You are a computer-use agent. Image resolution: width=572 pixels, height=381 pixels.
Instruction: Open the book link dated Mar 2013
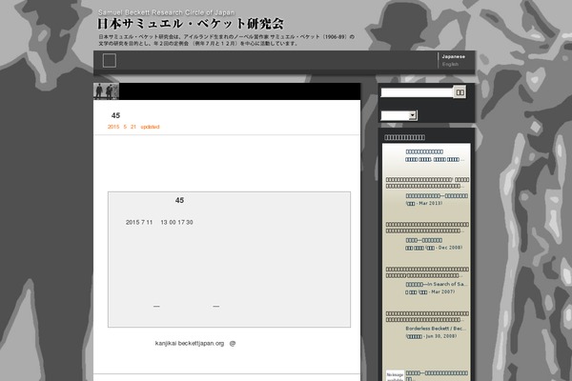(x=437, y=196)
